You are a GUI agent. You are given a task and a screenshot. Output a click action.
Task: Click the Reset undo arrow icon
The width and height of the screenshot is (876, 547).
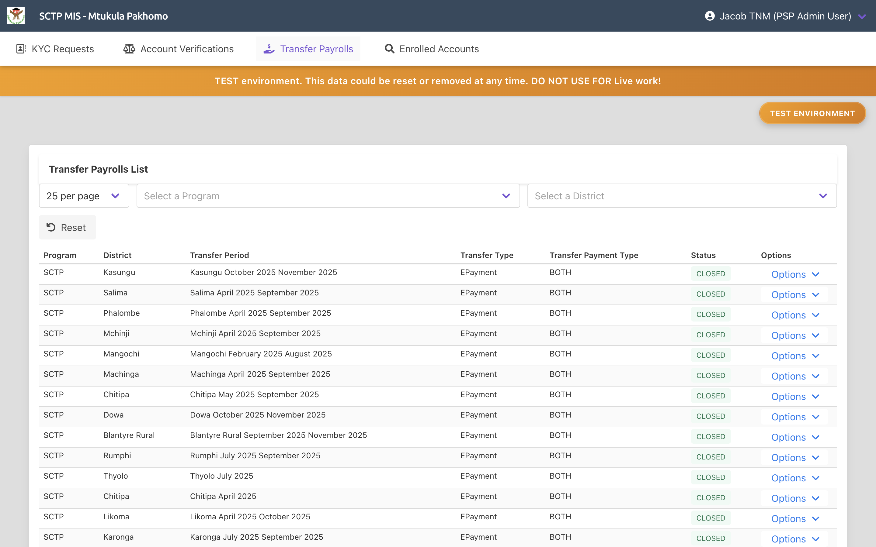tap(51, 227)
